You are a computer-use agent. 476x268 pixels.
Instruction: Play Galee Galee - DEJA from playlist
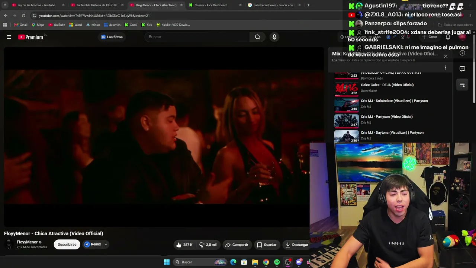(387, 85)
